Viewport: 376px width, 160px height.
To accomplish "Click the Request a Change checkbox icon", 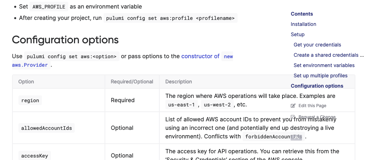I will pos(293,117).
